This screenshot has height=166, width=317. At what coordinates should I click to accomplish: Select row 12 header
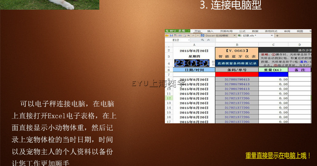169,98
